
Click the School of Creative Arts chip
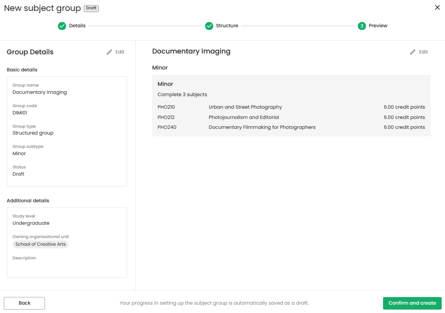[x=41, y=244]
